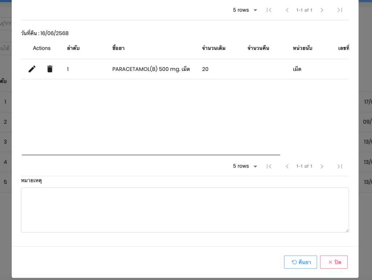Edit the PARACETAMOL row with pencil icon

(x=32, y=69)
